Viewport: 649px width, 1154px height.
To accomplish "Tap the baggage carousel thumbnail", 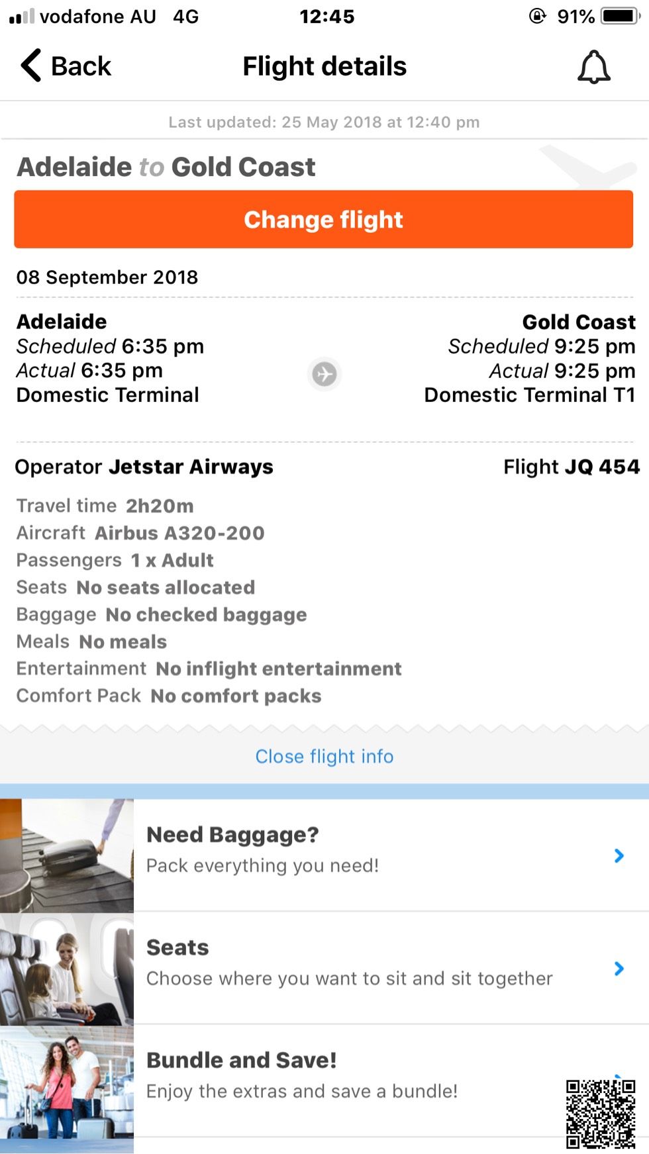I will pos(67,855).
